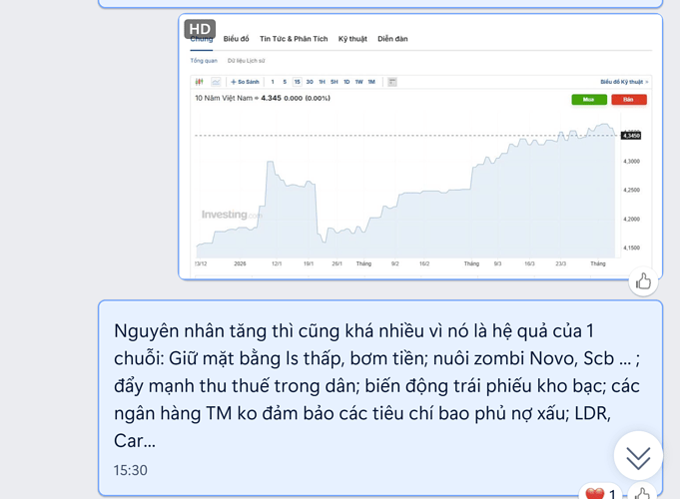Open the heart reaction count on the message
The width and height of the screenshot is (680, 499).
[601, 493]
